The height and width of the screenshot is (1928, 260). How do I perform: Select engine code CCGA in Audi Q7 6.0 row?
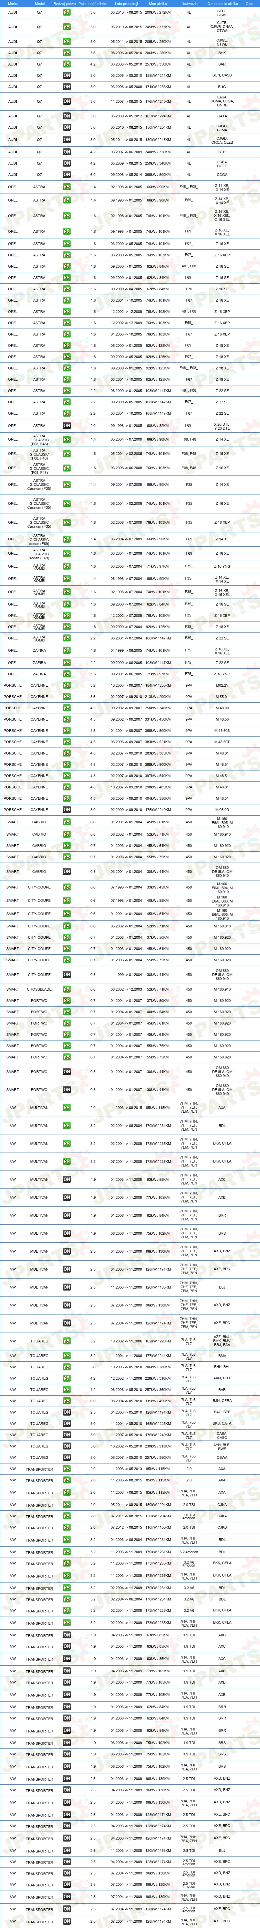click(222, 174)
